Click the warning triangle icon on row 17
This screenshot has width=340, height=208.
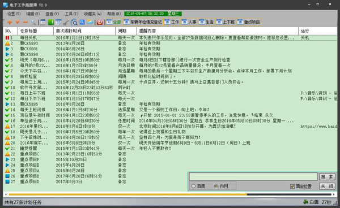7,126
